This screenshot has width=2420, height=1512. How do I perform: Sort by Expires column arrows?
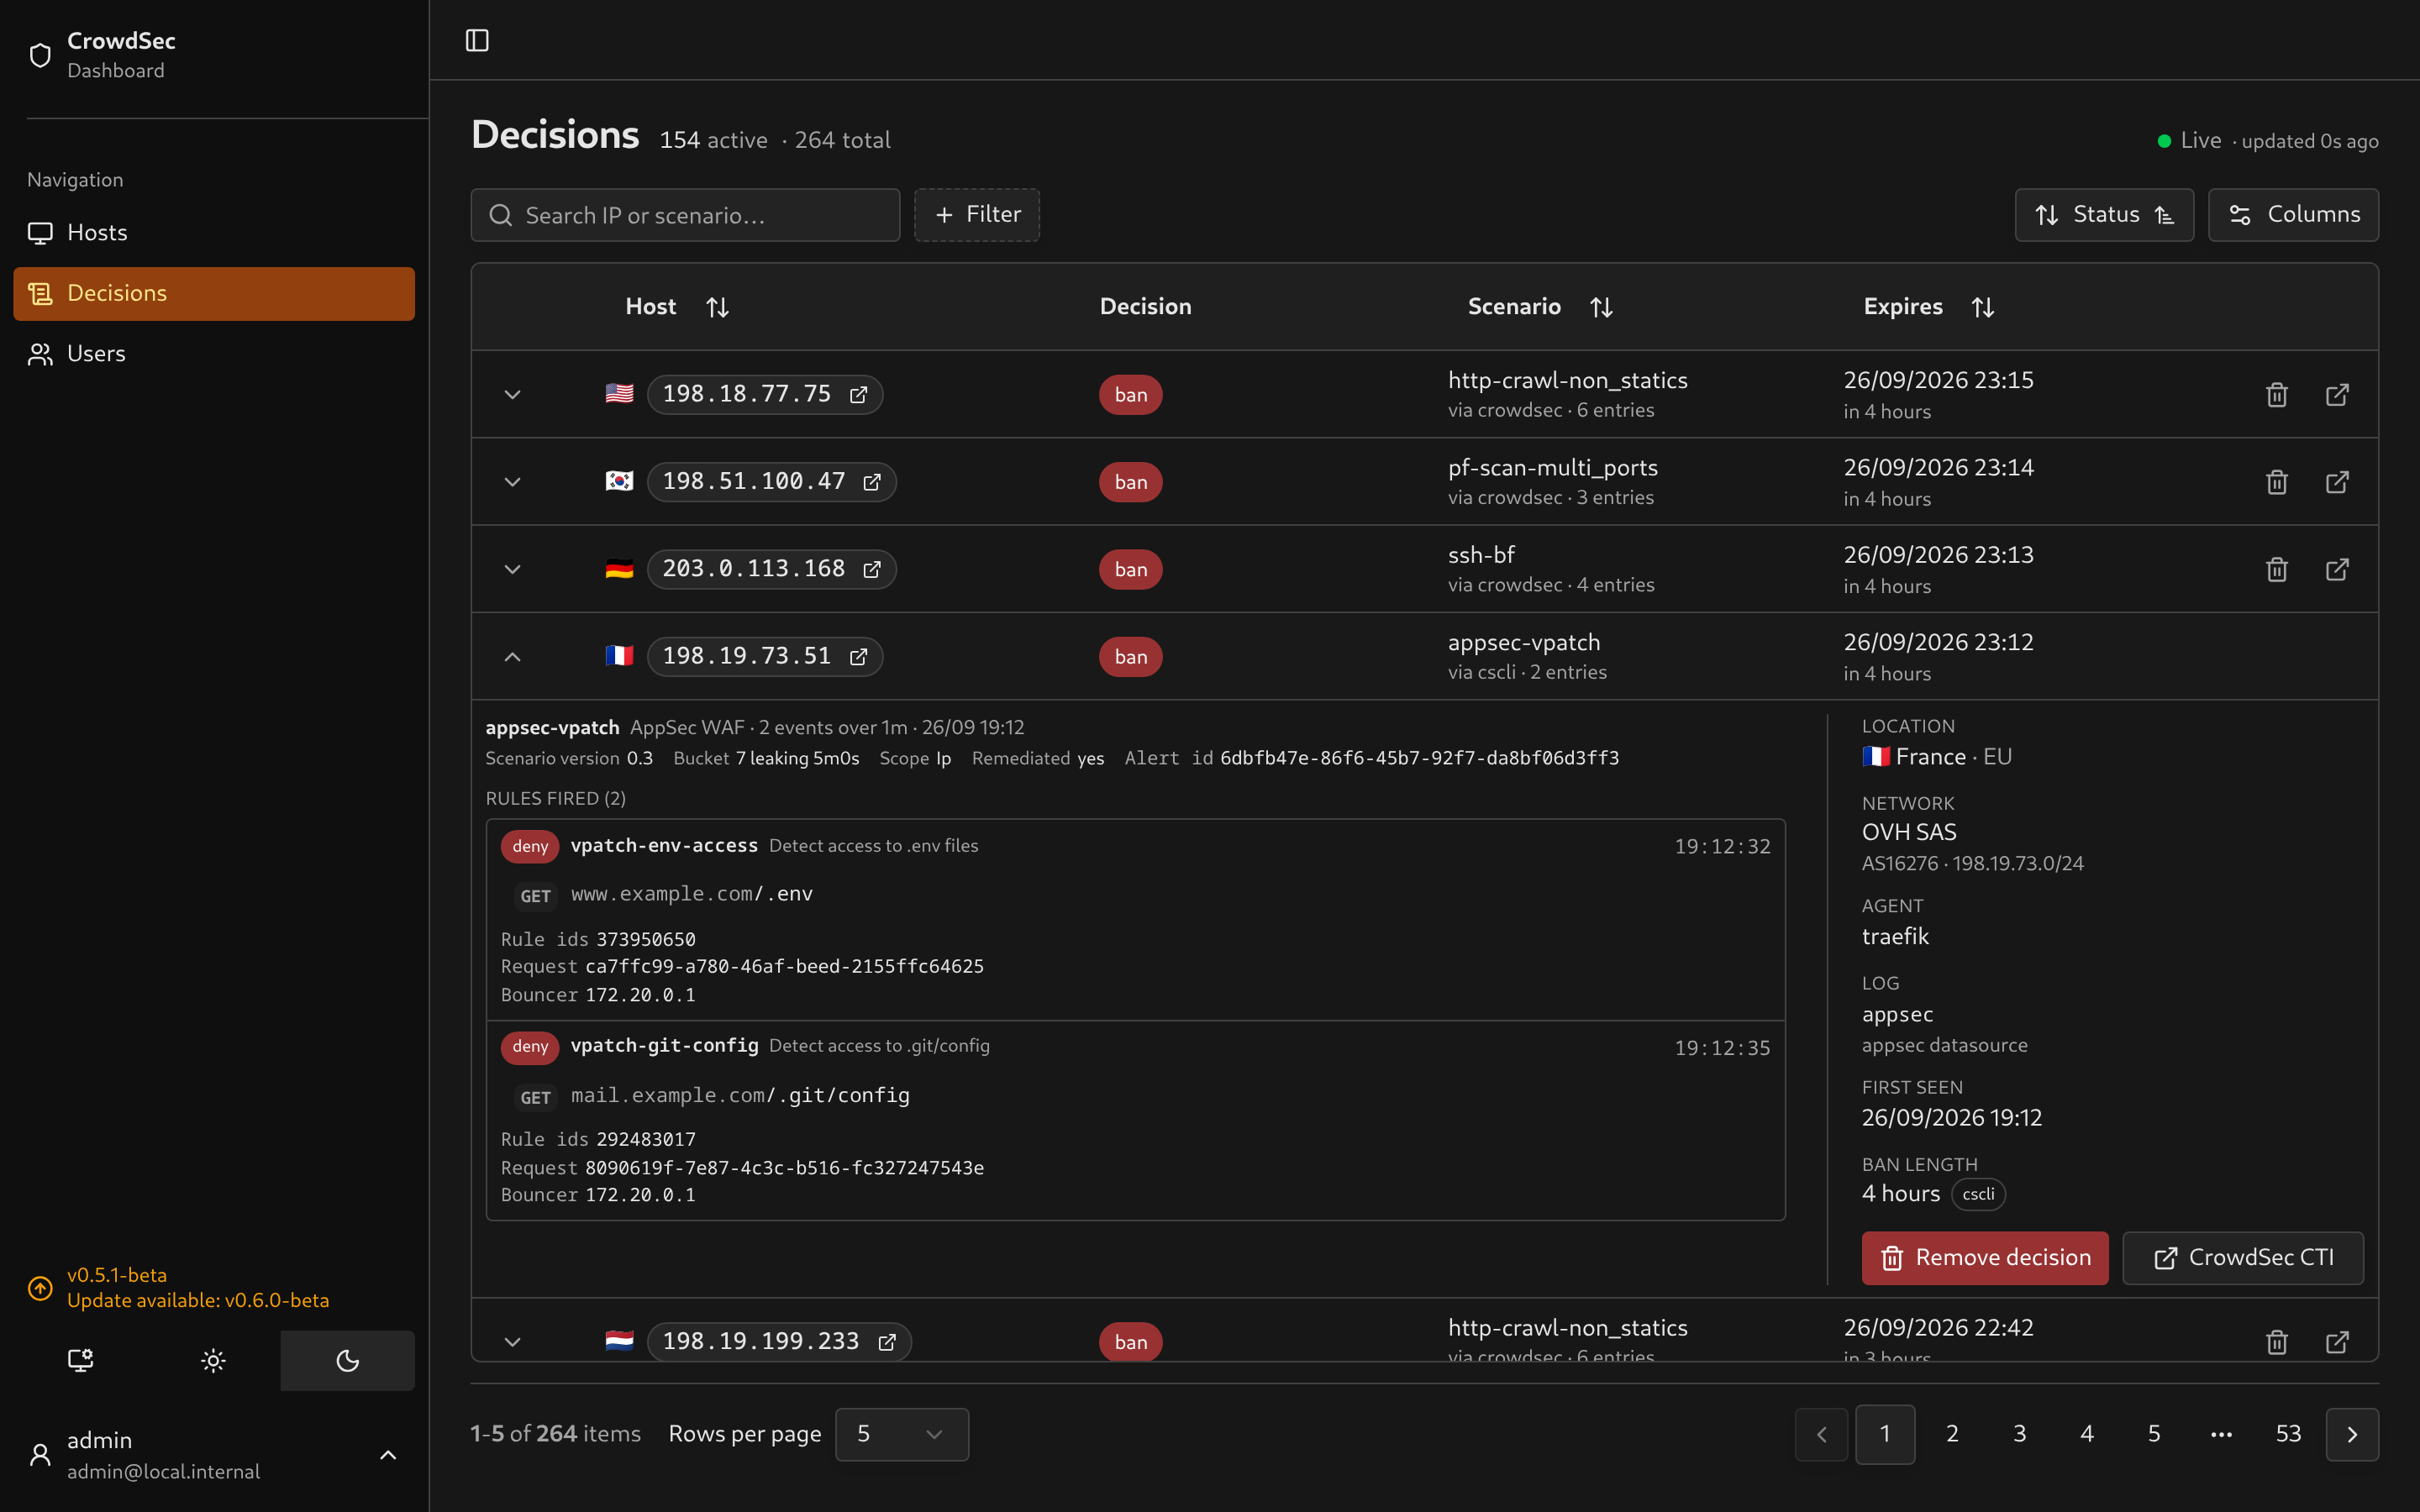(1983, 307)
